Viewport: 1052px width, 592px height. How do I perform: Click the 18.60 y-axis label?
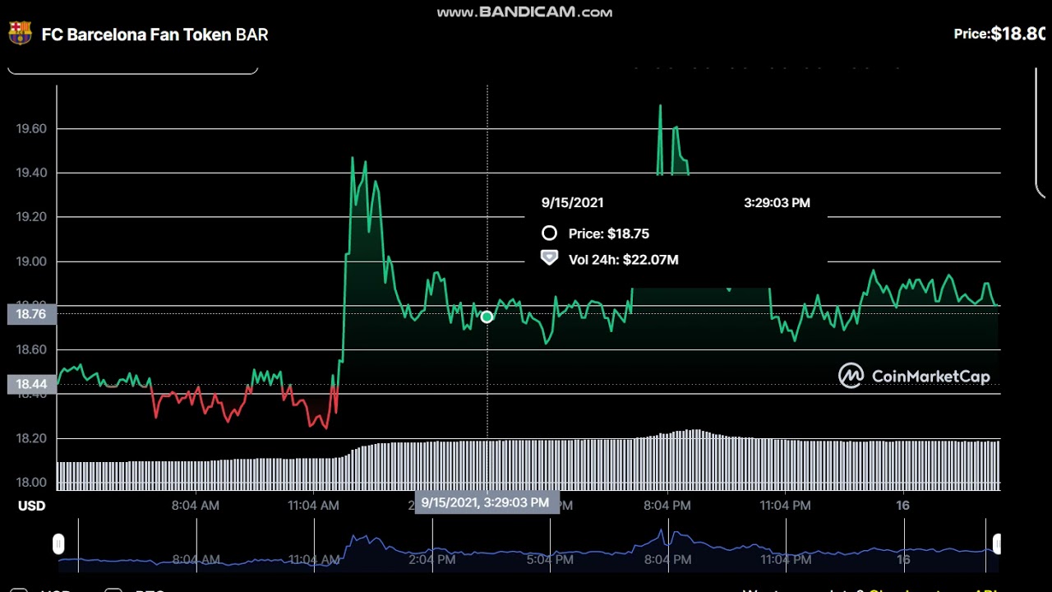31,349
